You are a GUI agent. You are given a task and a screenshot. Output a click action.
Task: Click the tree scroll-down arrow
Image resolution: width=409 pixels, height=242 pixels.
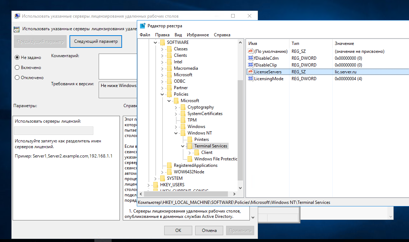pyautogui.click(x=240, y=188)
